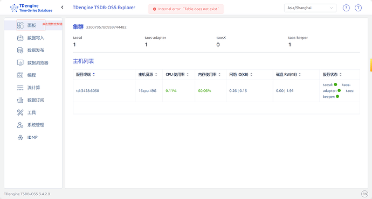Click the 流计算 waves icon
Image resolution: width=372 pixels, height=199 pixels.
click(20, 88)
